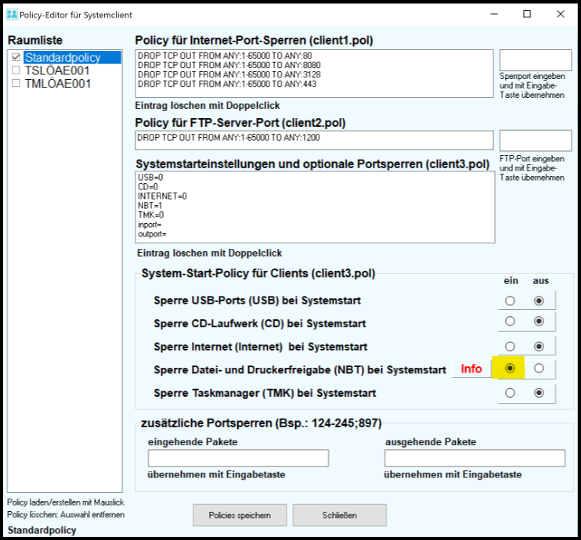Focus the ausgehende Pakete input field
The height and width of the screenshot is (540, 581).
pyautogui.click(x=475, y=458)
